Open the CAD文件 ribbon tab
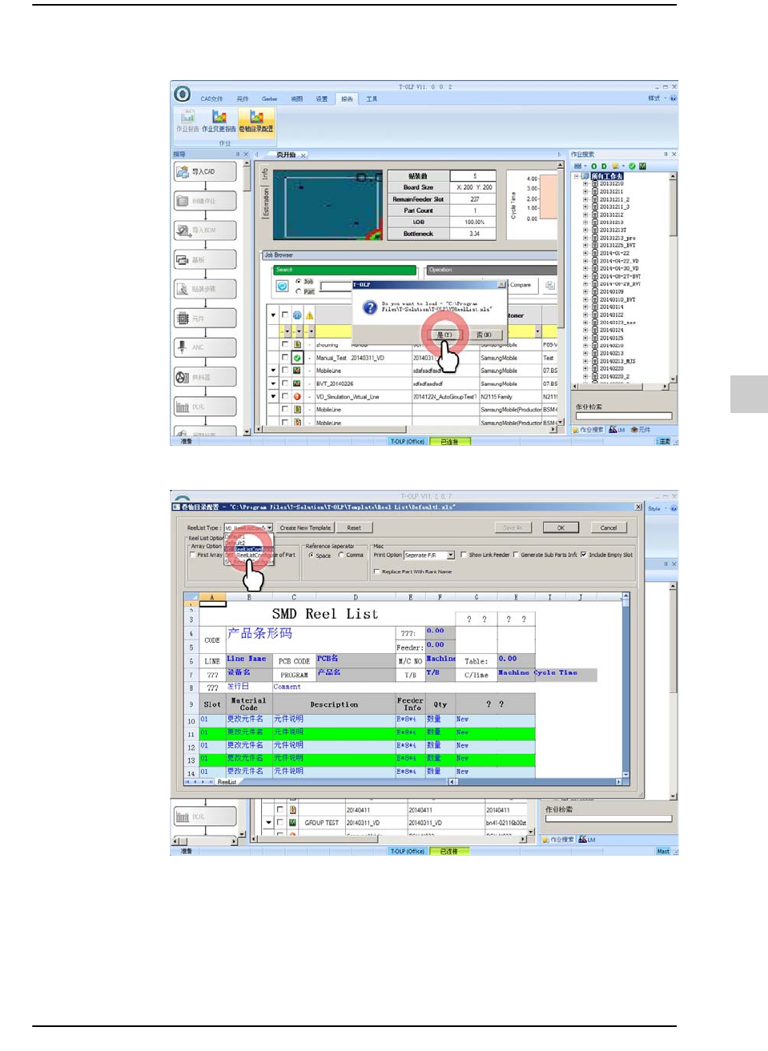Image resolution: width=768 pixels, height=1051 pixels. [211, 99]
